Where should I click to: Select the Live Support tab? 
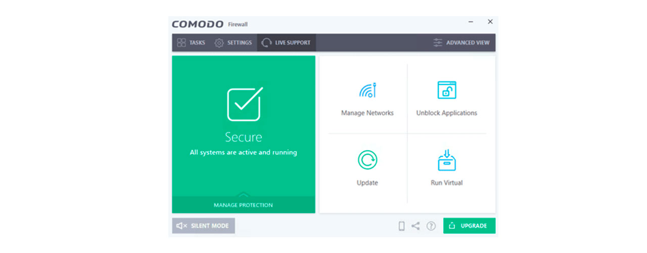click(x=286, y=43)
